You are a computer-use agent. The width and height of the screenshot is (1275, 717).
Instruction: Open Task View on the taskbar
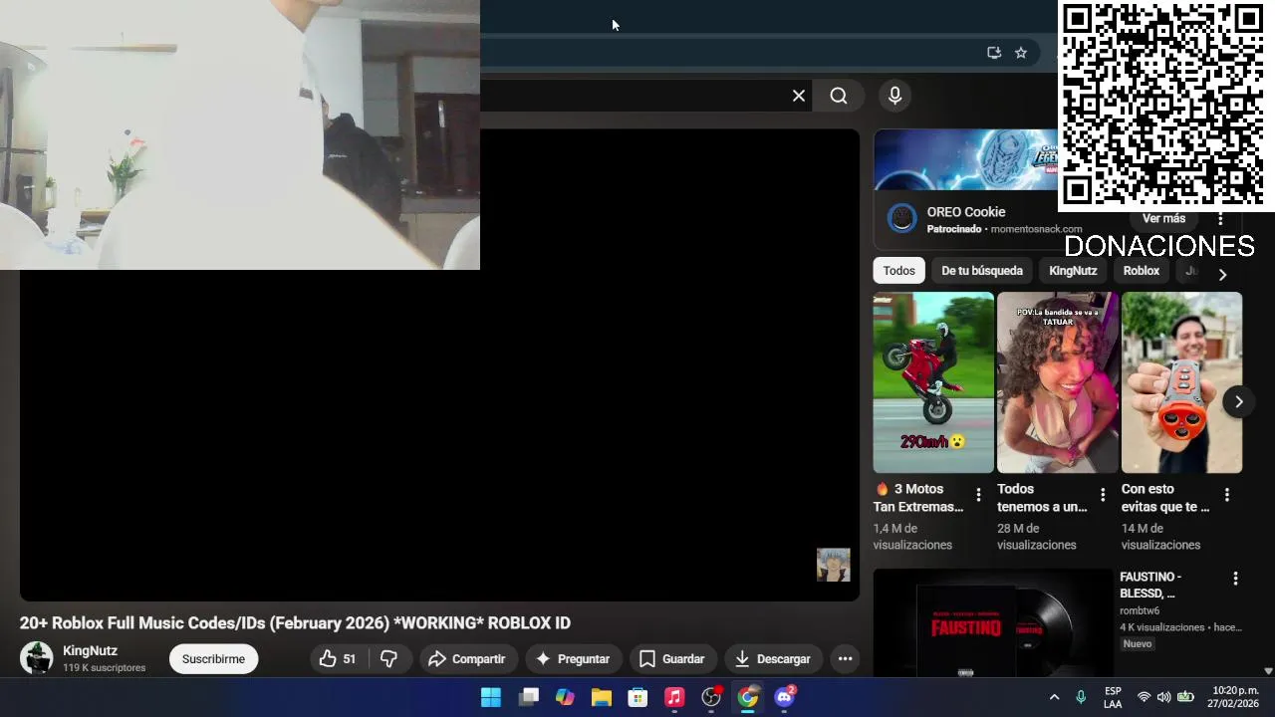tap(528, 697)
